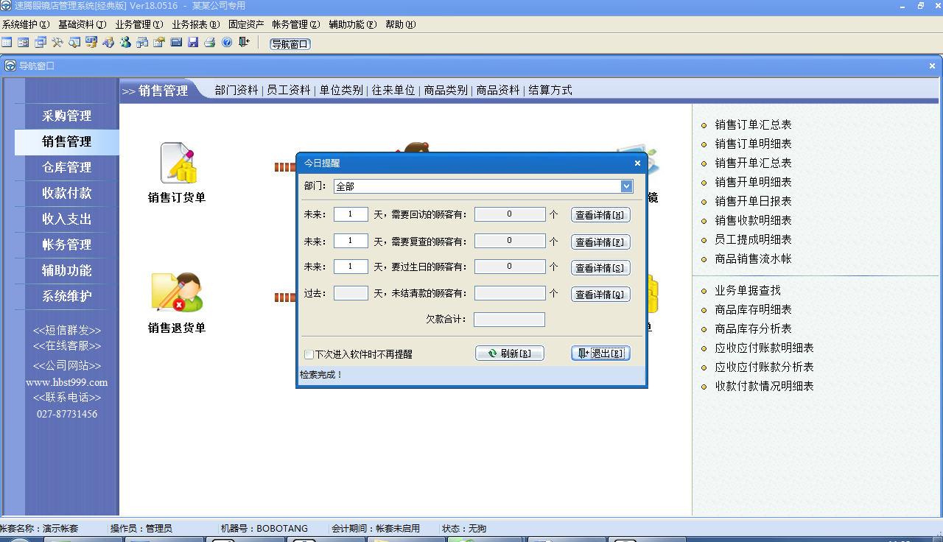Click the table grid icon in toolbar

pyautogui.click(x=7, y=43)
